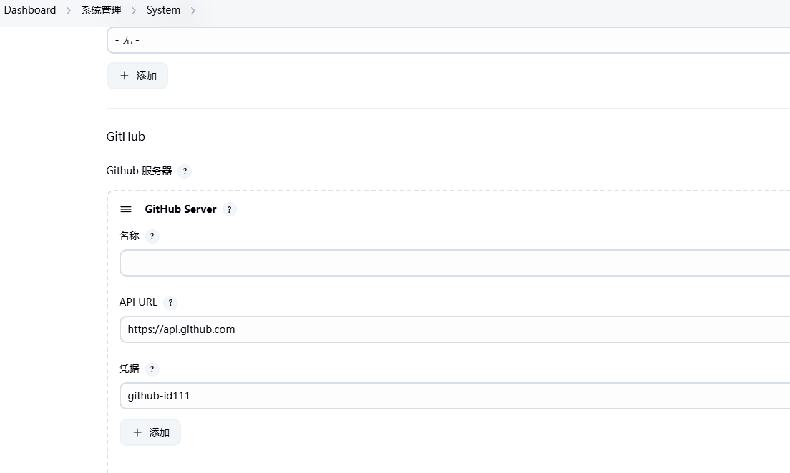The height and width of the screenshot is (473, 790).
Task: Show help for API URL field
Action: (x=170, y=302)
